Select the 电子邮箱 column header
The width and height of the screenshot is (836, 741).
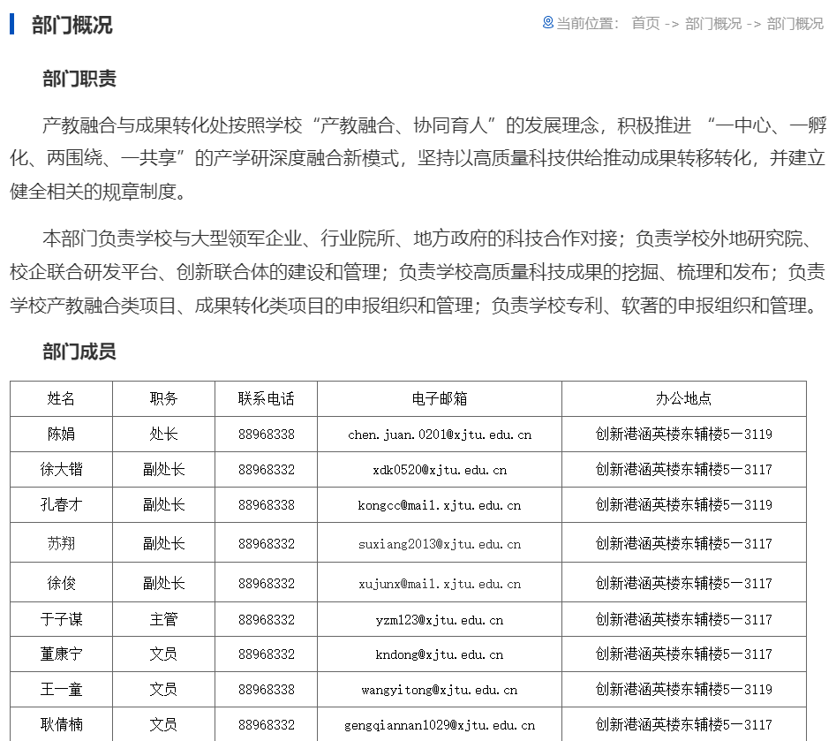[440, 398]
